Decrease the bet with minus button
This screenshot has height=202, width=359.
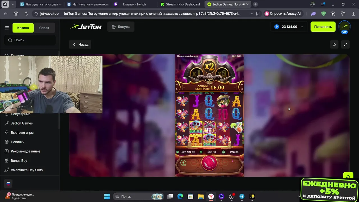click(194, 162)
